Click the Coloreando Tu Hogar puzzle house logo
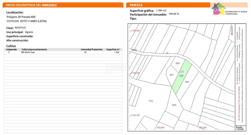 pyautogui.click(x=218, y=9)
